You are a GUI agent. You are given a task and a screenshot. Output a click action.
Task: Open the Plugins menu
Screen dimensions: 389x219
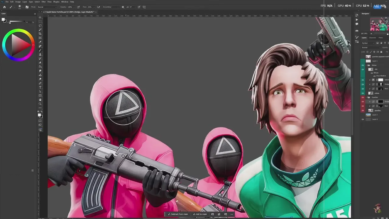(56, 2)
